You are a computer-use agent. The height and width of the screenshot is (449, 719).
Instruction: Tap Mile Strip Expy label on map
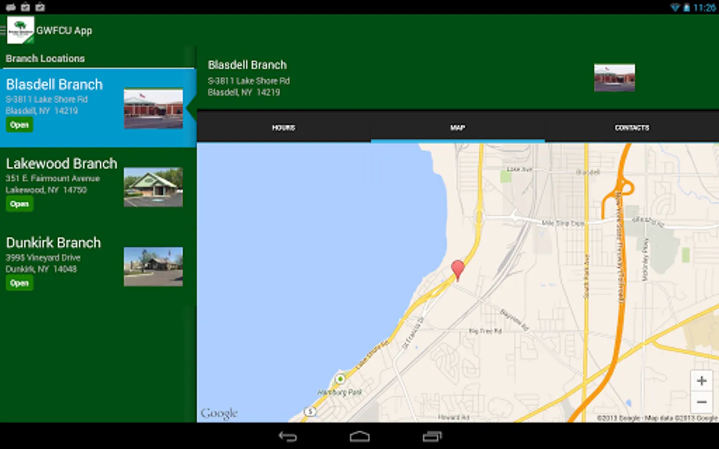point(563,223)
